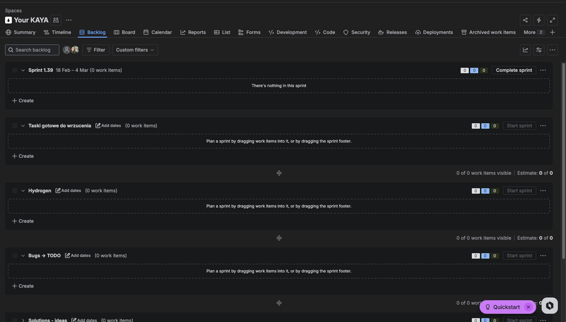This screenshot has height=322, width=566.
Task: Collapse the Sprint 1.39 section
Action: (x=23, y=70)
